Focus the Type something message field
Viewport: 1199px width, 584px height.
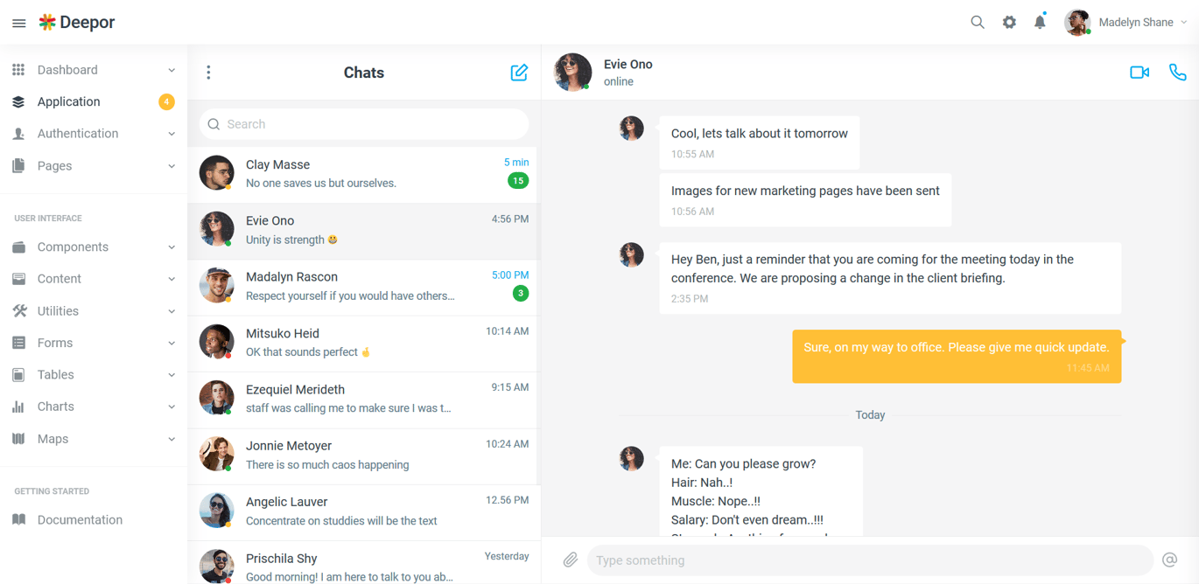click(870, 560)
